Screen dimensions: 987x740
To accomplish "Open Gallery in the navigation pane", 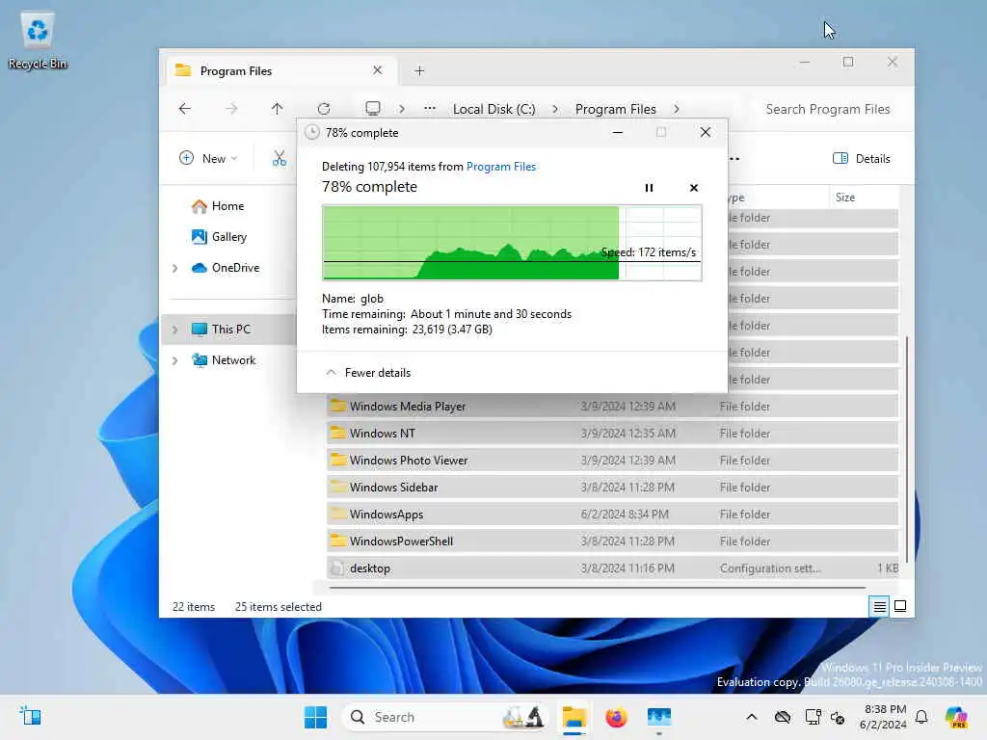I will 219,237.
